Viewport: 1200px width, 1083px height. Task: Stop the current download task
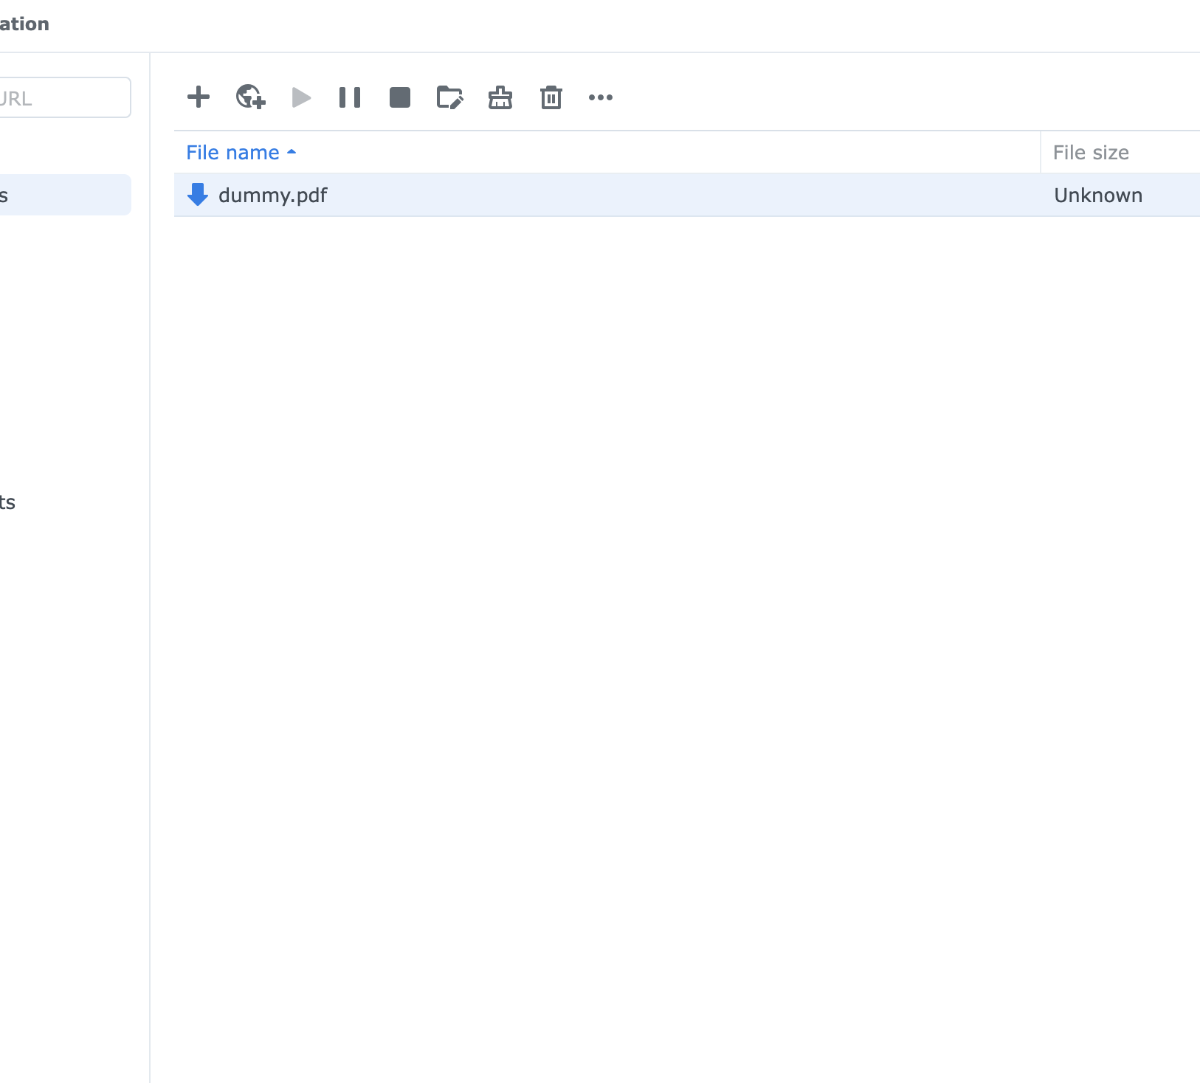pyautogui.click(x=400, y=97)
